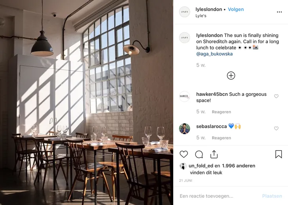This screenshot has height=205, width=288.
Task: Open the hawker45bcn profile avatar
Action: tap(184, 97)
